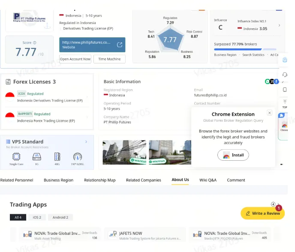Filter trading apps by Android 2

pyautogui.click(x=60, y=217)
